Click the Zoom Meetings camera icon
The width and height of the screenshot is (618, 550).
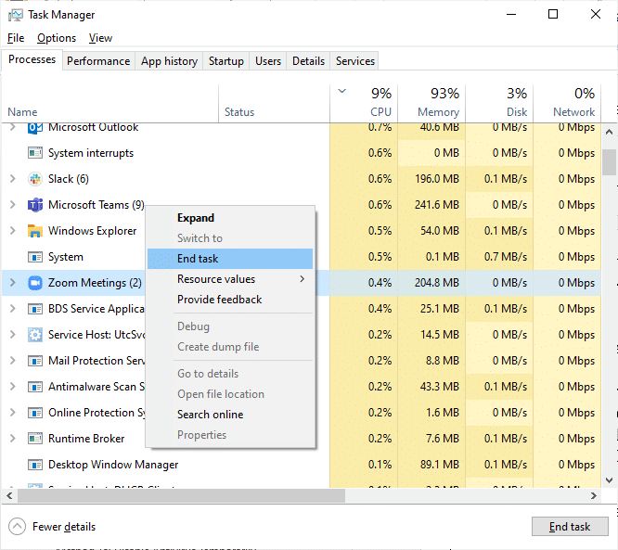[x=35, y=283]
